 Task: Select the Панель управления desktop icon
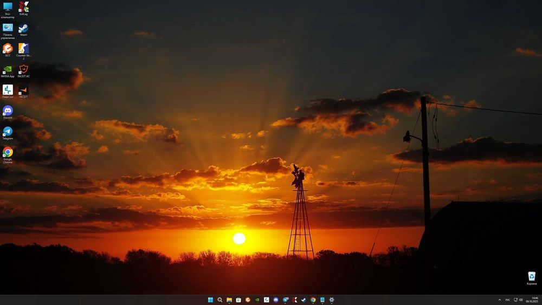coord(8,31)
